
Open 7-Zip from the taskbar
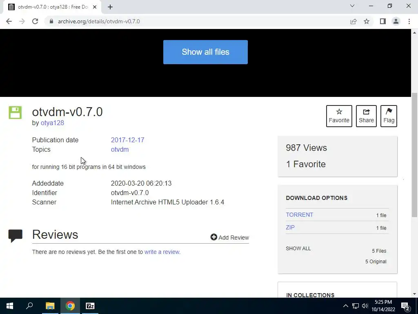[90, 306]
